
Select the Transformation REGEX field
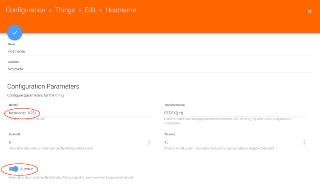pyautogui.click(x=235, y=113)
